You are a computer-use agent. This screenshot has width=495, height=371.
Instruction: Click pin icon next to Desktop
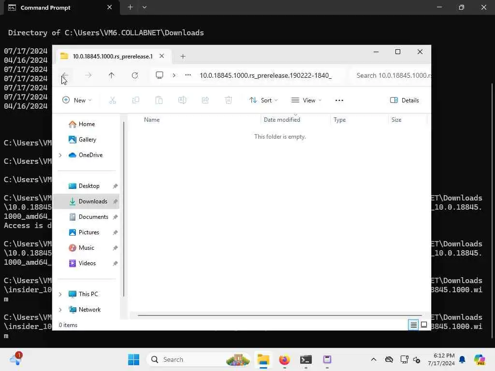click(x=115, y=186)
